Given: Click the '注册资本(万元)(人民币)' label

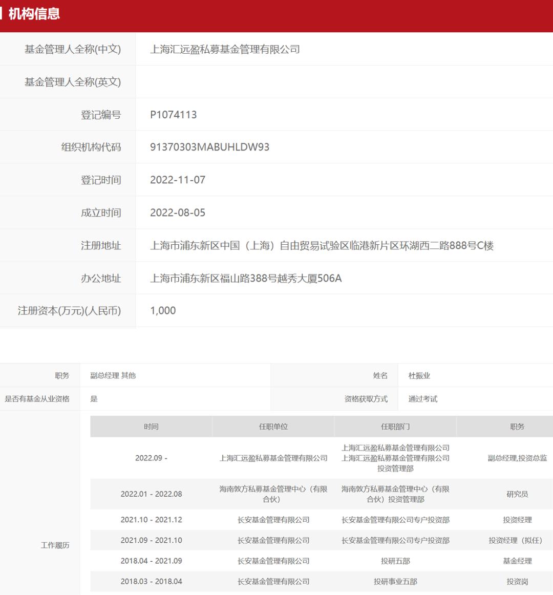Looking at the screenshot, I should [x=70, y=311].
